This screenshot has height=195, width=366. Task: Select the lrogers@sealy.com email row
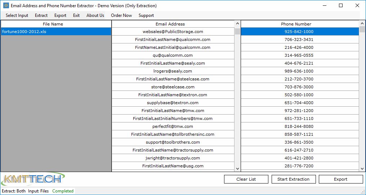(x=173, y=71)
